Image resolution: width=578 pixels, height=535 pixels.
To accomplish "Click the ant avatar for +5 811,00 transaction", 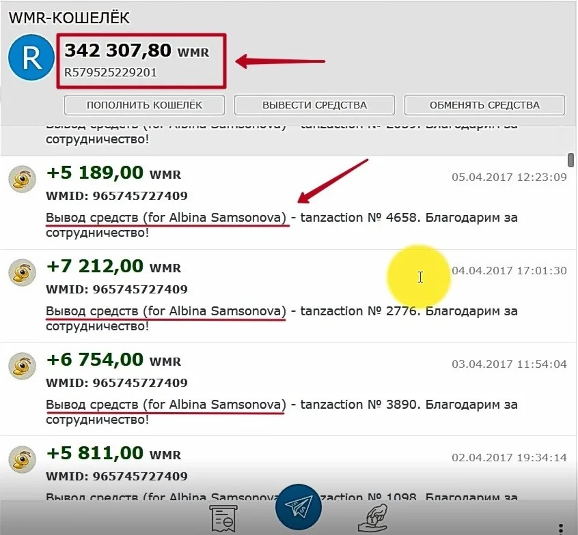I will tap(22, 459).
